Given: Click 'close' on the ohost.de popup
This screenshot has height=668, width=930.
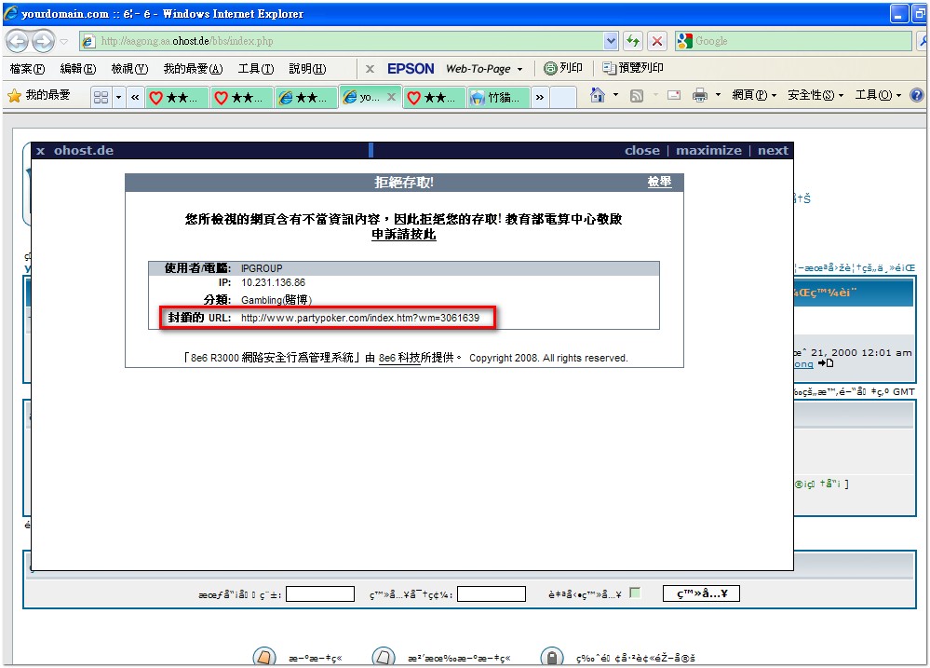Looking at the screenshot, I should (641, 151).
